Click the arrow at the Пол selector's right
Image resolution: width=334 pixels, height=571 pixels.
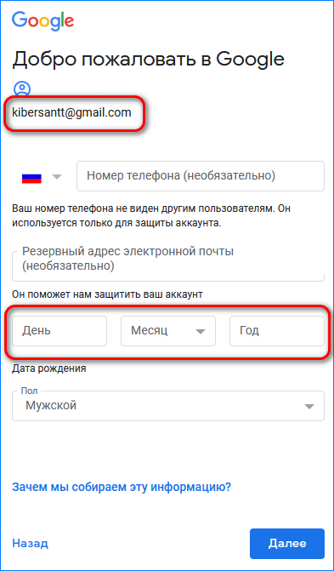[309, 407]
